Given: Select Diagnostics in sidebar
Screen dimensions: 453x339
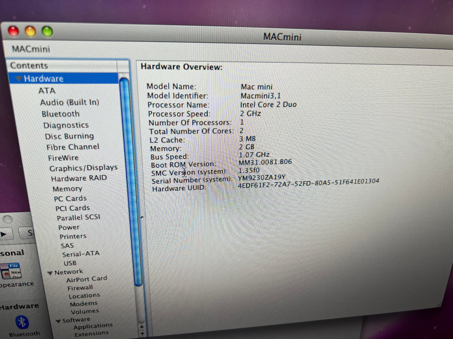Looking at the screenshot, I should (x=66, y=125).
